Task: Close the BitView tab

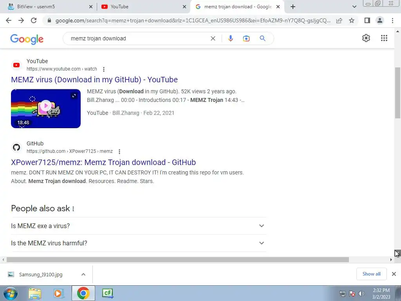Action: [90, 7]
